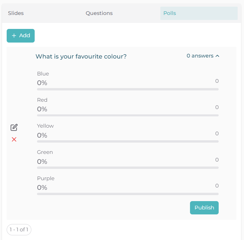Viewport: 244px width, 240px height.
Task: Click the Purple answer label
Action: click(x=46, y=179)
